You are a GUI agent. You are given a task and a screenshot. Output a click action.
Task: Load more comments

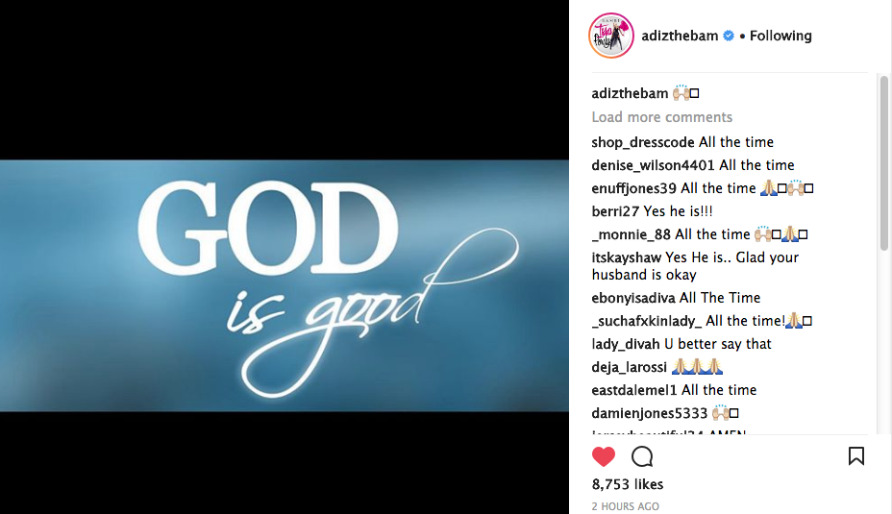[x=661, y=117]
